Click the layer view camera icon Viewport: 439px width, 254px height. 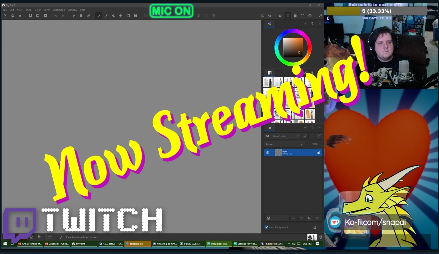(267, 136)
